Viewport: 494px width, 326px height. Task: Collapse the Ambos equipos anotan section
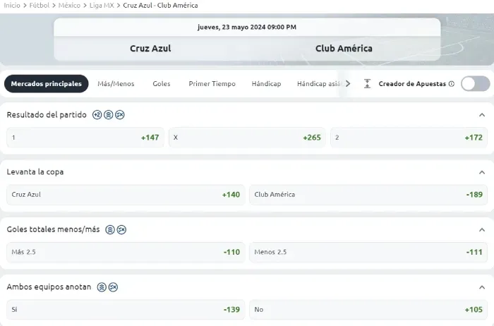pos(482,287)
